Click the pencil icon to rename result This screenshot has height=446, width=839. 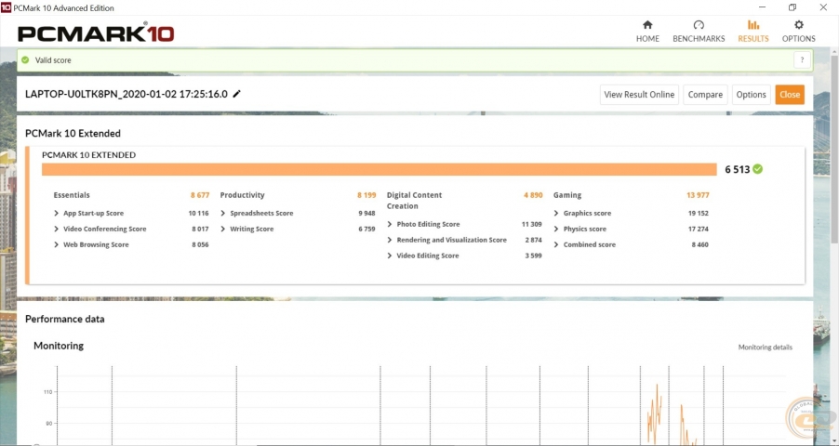point(236,94)
